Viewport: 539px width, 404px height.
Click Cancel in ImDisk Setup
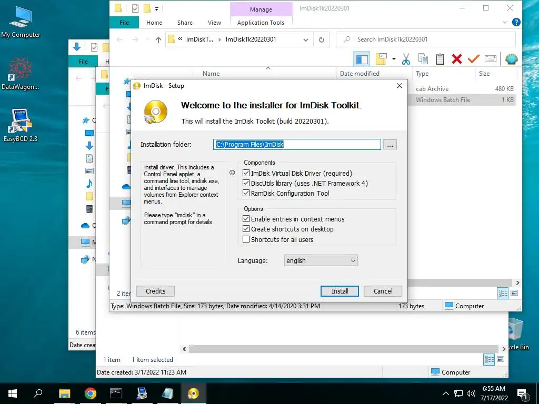point(383,291)
